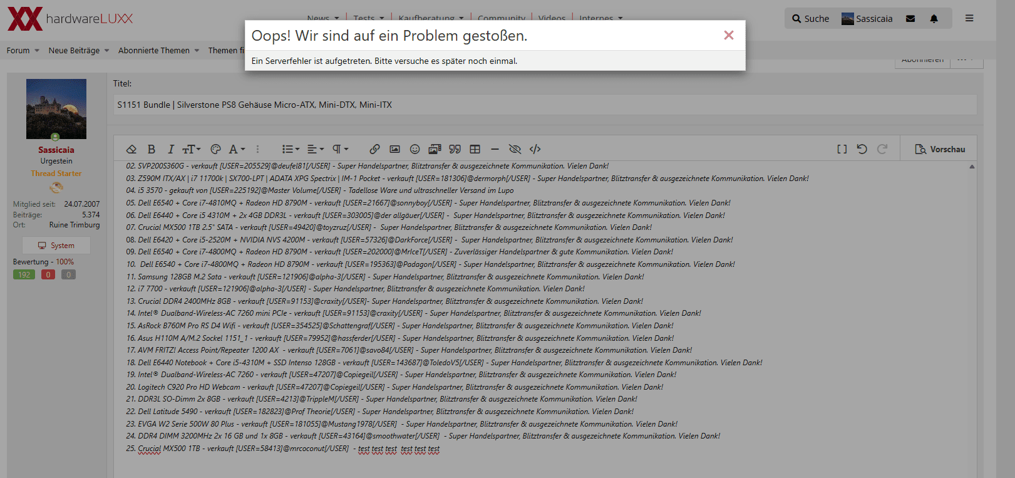Open the Internes navigation menu
This screenshot has height=478, width=1015.
click(600, 18)
